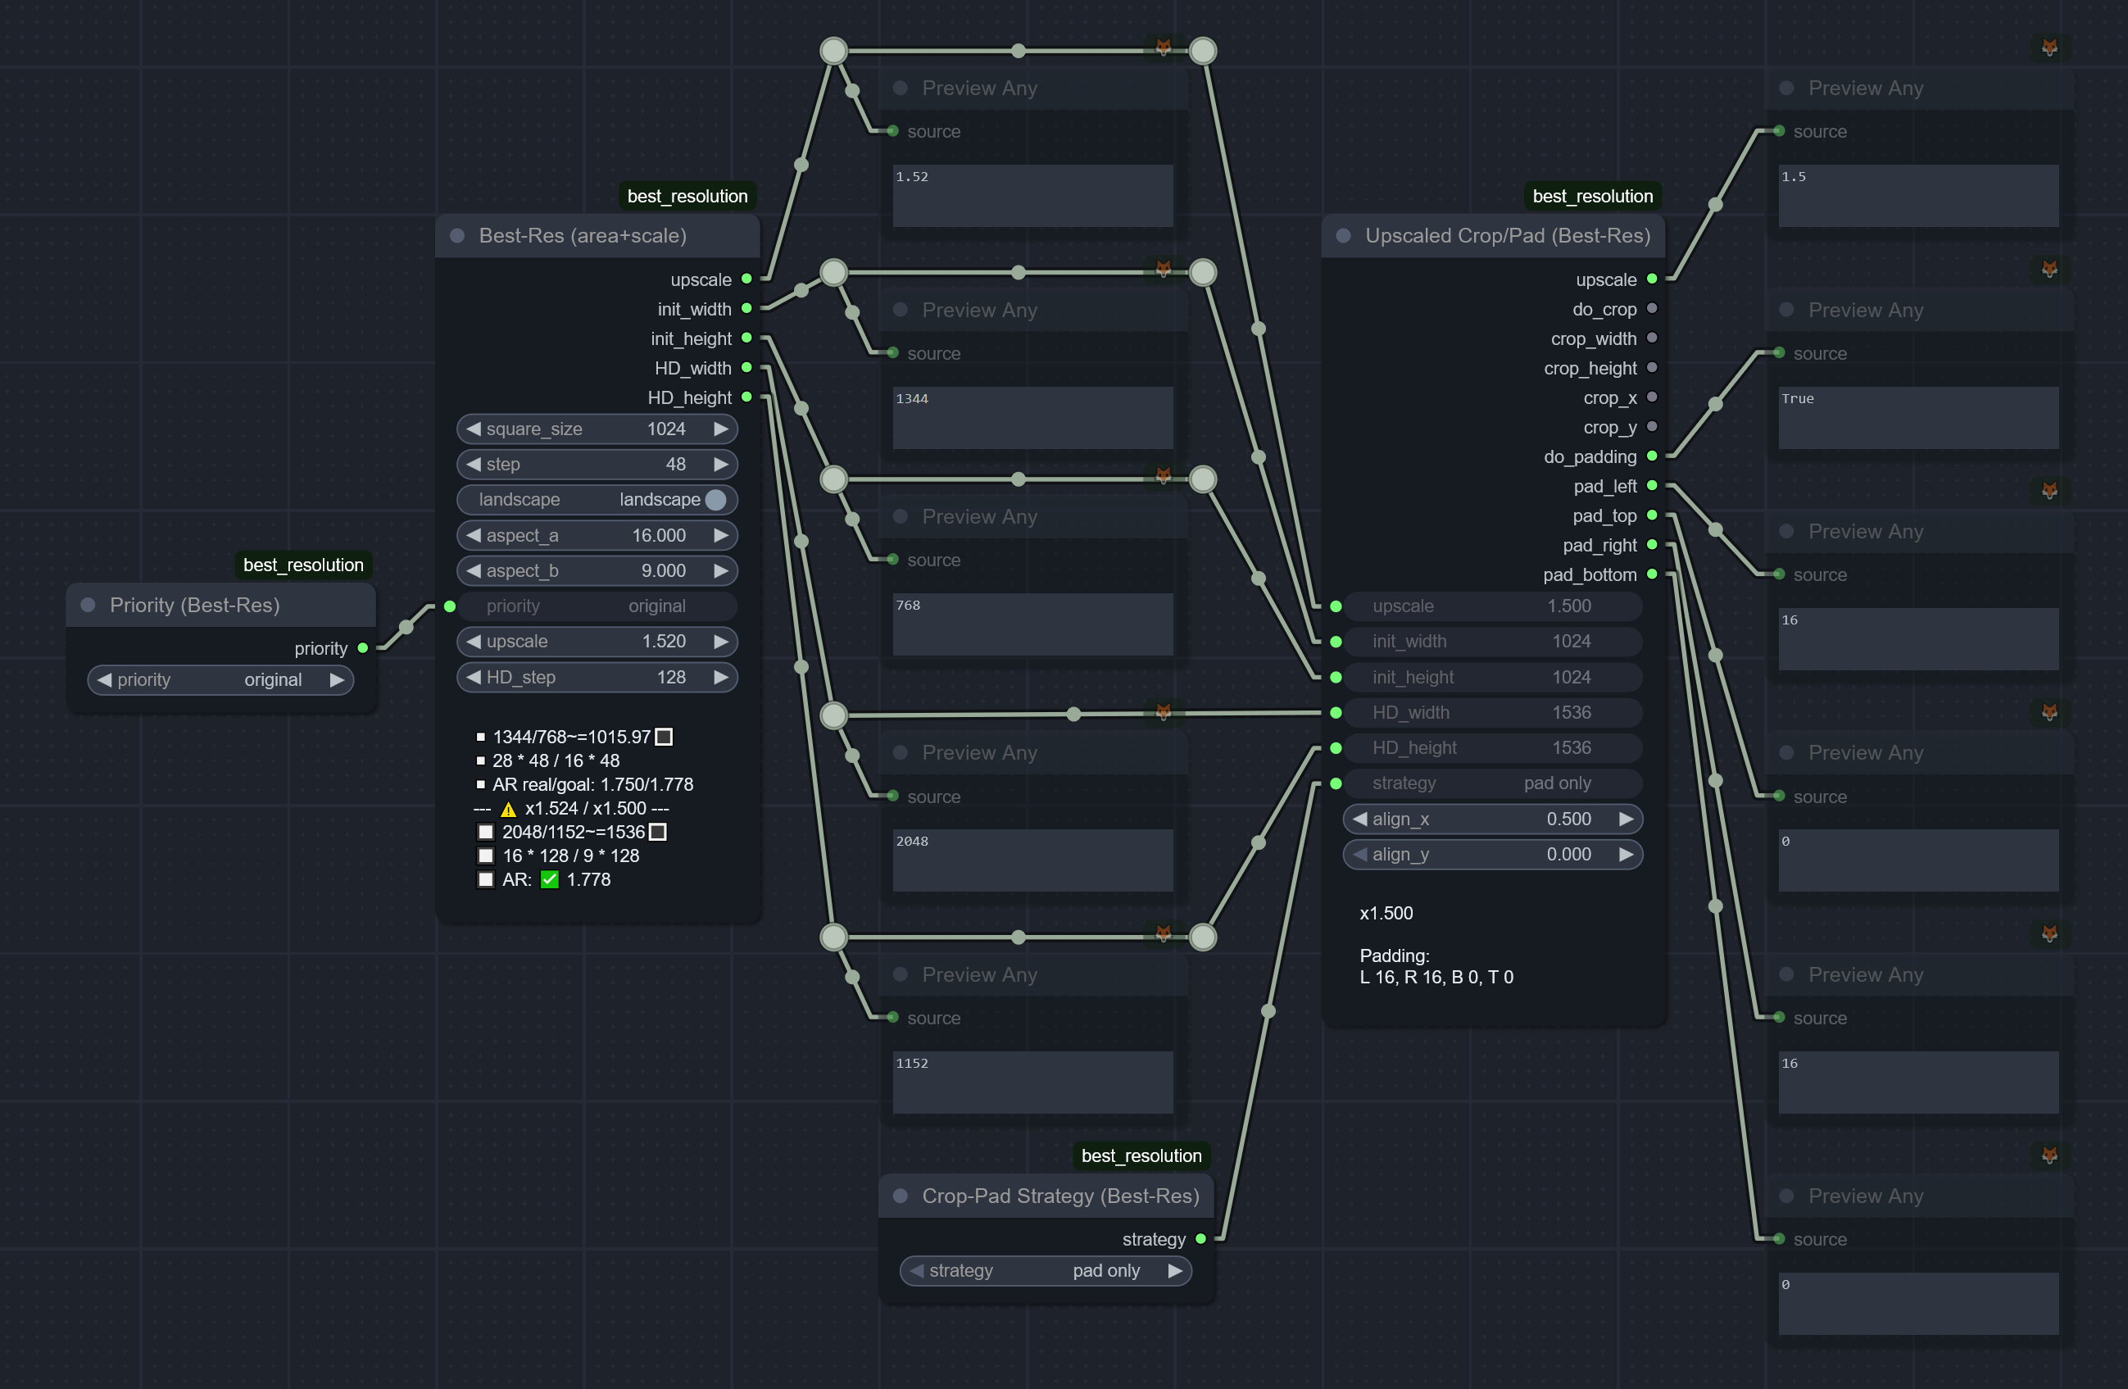Decrease HD_step with its left arrow
The height and width of the screenshot is (1389, 2128).
click(x=473, y=677)
